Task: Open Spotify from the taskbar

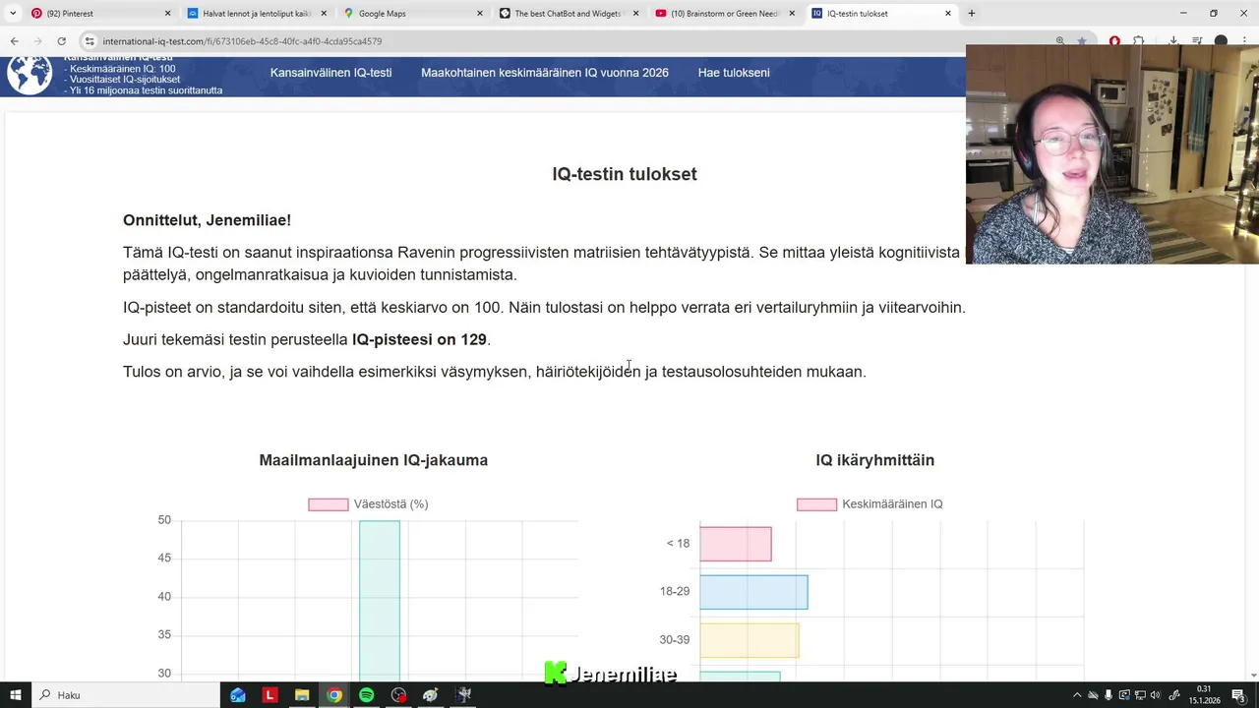Action: pyautogui.click(x=366, y=695)
